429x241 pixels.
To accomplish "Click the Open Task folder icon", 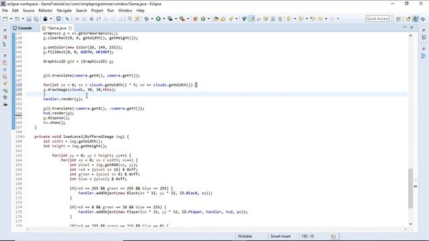I will point(223,19).
